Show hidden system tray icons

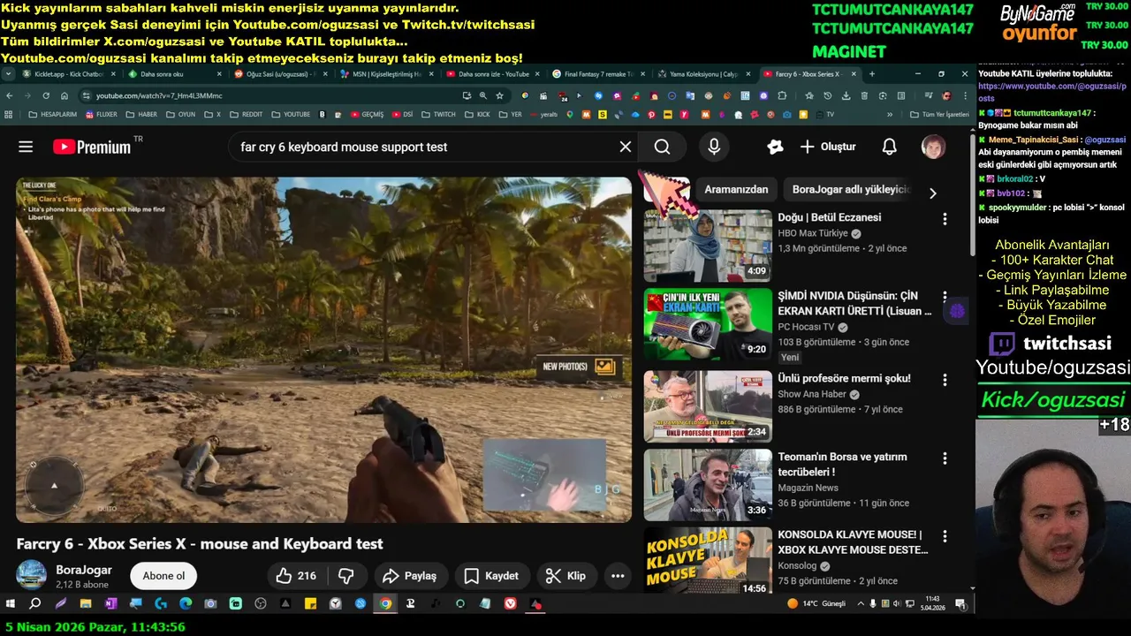point(861,604)
